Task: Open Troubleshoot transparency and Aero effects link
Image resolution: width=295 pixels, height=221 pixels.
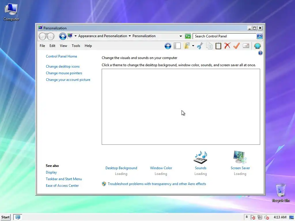Action: [157, 184]
